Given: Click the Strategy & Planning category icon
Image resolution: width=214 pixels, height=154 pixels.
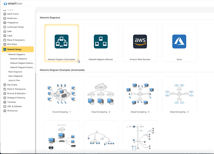Looking at the screenshot, I should coord(5,98).
